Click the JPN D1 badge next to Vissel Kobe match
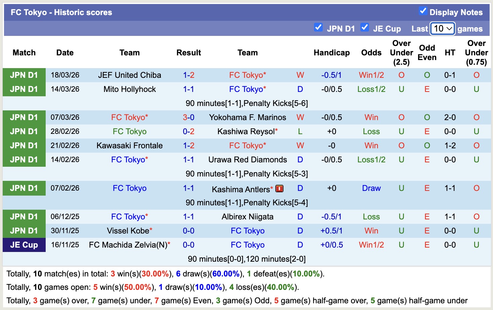Screen dimensions: 493x310 pyautogui.click(x=24, y=231)
